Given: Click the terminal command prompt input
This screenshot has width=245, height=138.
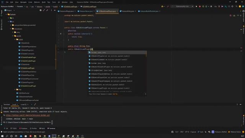Looking at the screenshot, I should pos(52,122).
